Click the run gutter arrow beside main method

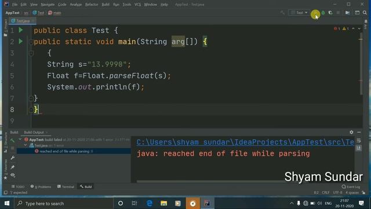point(21,41)
